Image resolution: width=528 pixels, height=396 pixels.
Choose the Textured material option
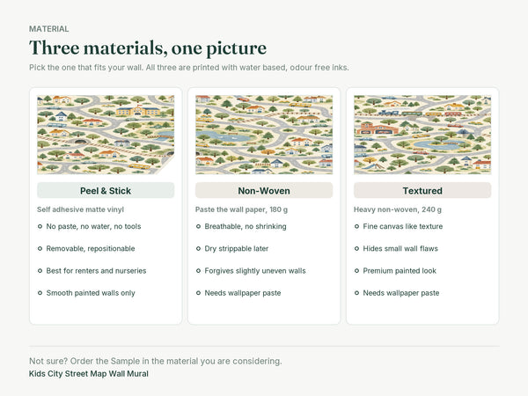pyautogui.click(x=422, y=191)
